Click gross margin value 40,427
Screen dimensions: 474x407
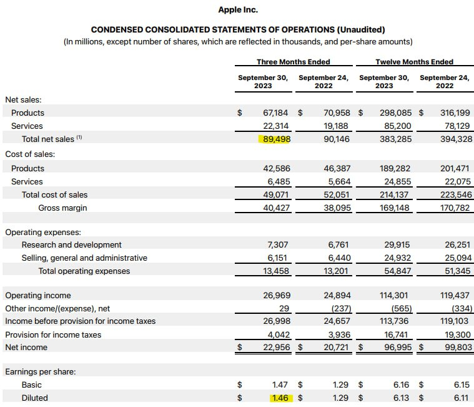click(x=276, y=208)
